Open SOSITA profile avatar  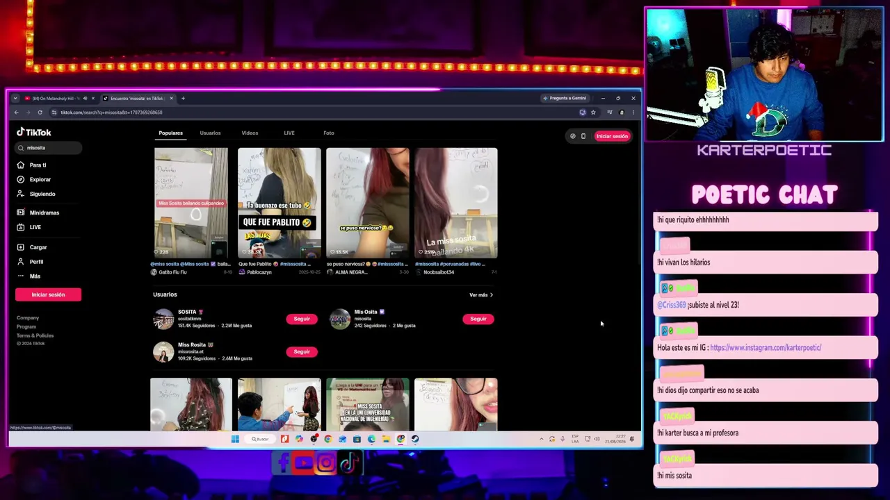[x=163, y=319]
